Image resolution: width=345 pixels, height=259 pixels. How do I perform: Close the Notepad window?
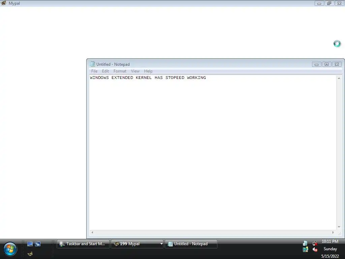337,64
